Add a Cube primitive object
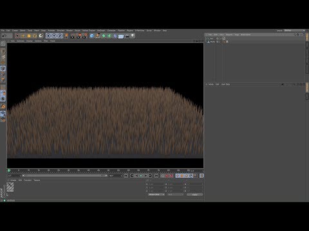The width and height of the screenshot is (309, 231). pos(92,36)
